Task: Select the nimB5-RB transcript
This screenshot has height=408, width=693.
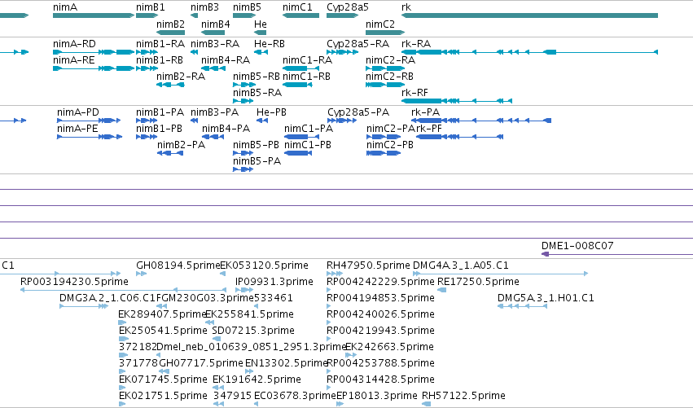Action: coord(244,85)
